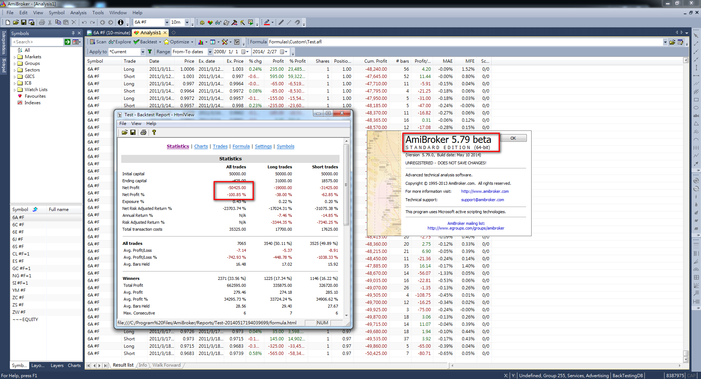Switch to the Layers tab at bottom left
701x379 pixels.
pos(57,366)
